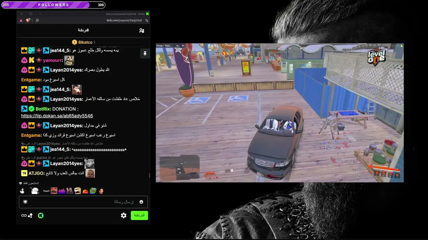The image size is (428, 240).
Task: Click the three-dots points icon
Action: [30, 215]
